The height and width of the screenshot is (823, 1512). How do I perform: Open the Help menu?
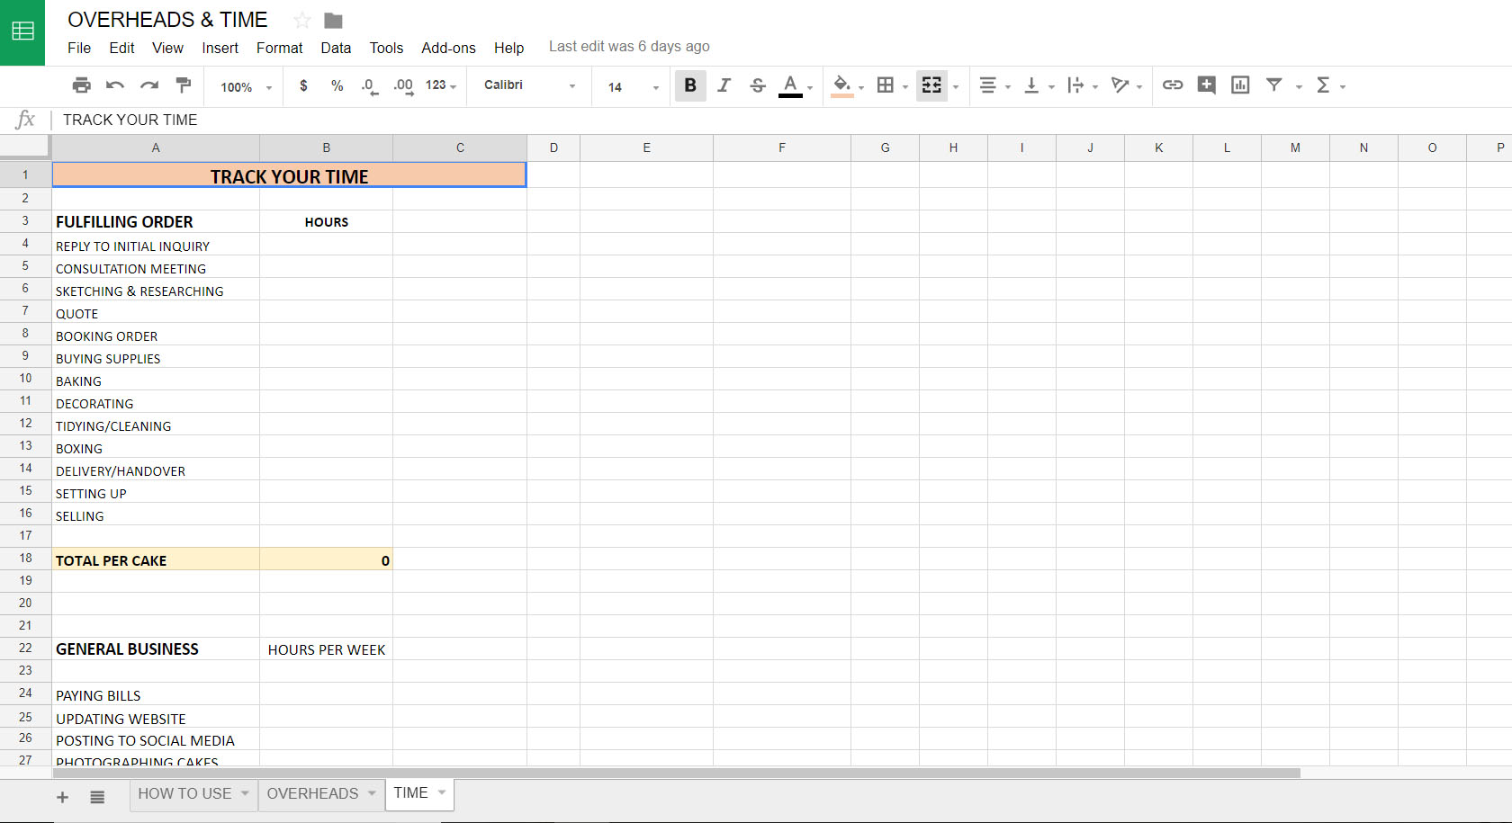pos(508,48)
